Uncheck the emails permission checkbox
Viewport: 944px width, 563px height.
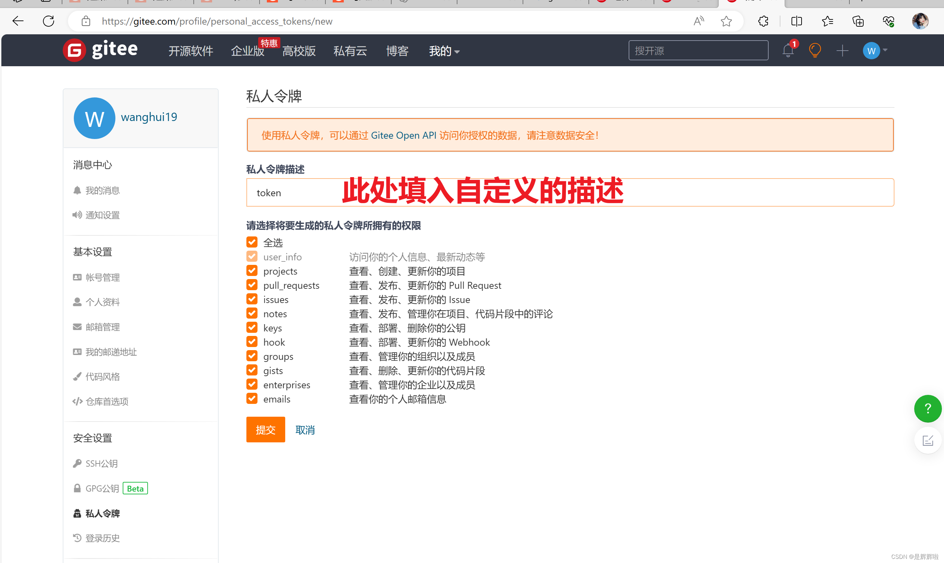point(252,399)
